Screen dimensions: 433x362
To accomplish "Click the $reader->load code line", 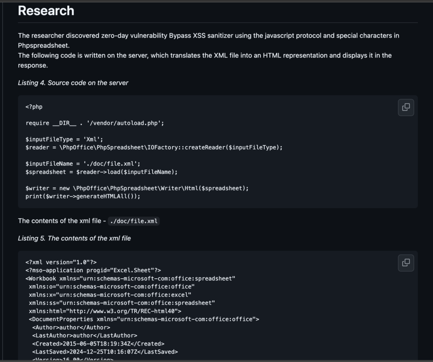I will click(x=101, y=172).
